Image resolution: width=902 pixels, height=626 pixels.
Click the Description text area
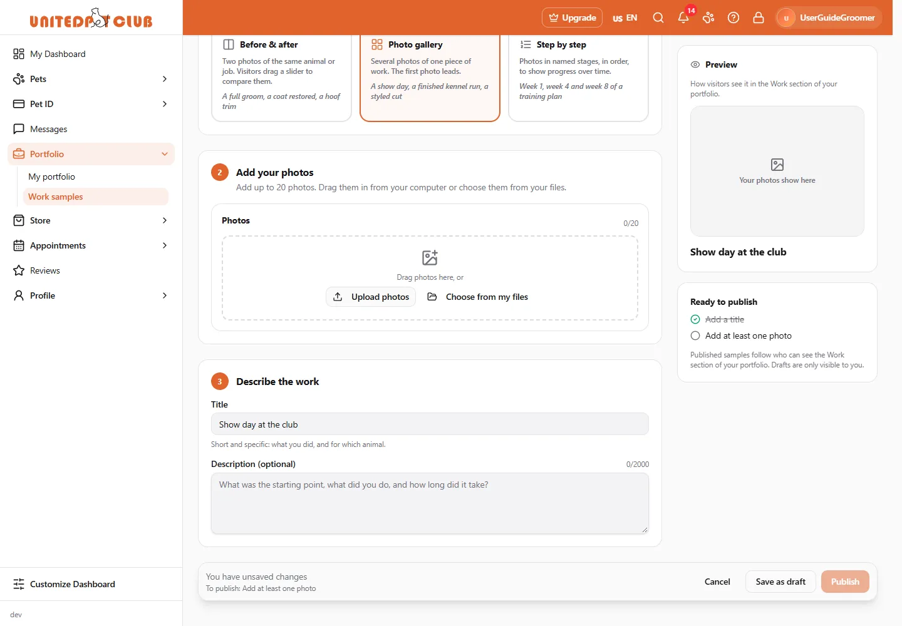click(430, 503)
